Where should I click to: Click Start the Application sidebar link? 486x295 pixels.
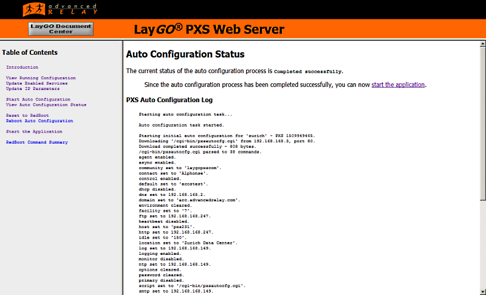(x=34, y=131)
